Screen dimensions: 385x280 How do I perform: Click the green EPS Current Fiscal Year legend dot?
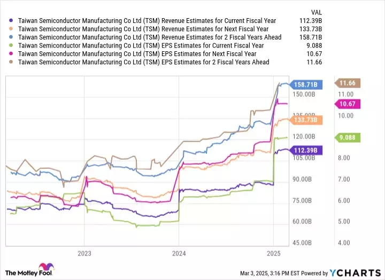(x=11, y=45)
